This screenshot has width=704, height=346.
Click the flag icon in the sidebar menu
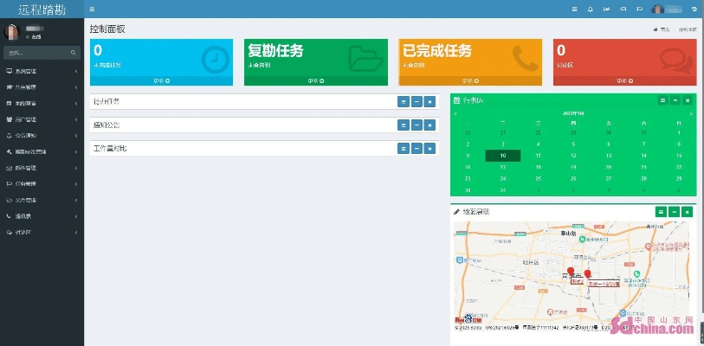pos(9,184)
